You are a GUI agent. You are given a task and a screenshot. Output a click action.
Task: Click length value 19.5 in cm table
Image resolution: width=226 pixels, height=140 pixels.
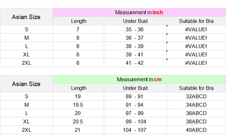[79, 105]
